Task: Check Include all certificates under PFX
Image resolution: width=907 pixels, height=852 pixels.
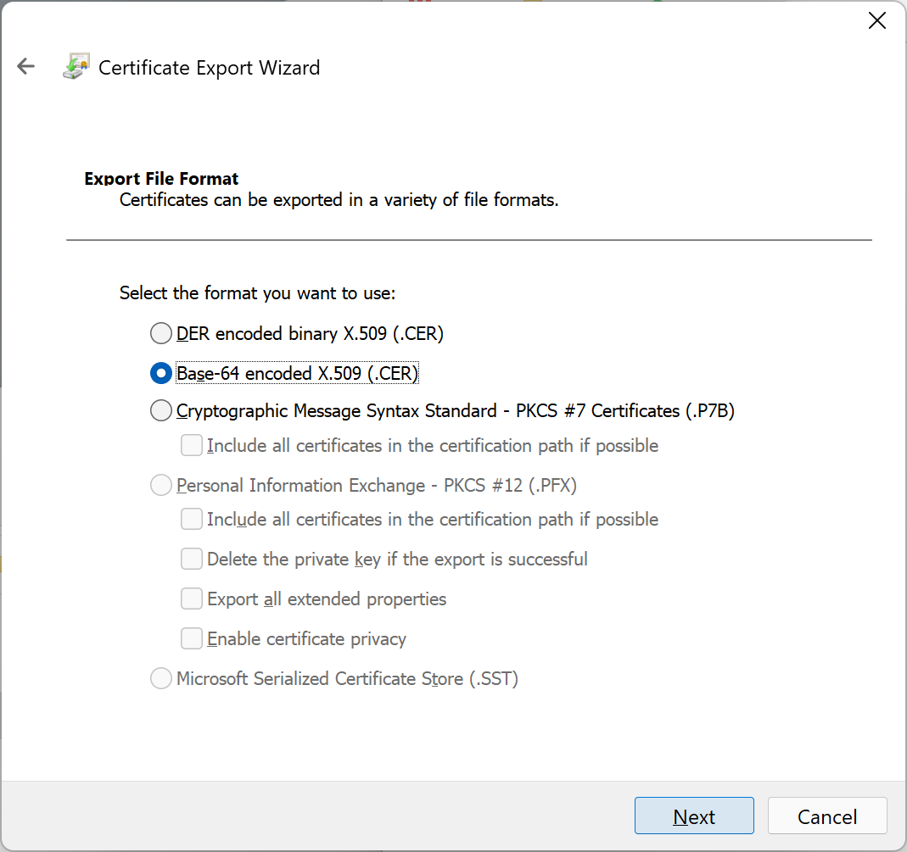Action: [192, 519]
